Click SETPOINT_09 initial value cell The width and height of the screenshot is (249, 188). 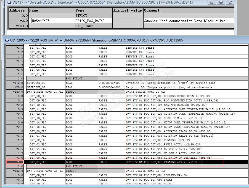coord(112,87)
